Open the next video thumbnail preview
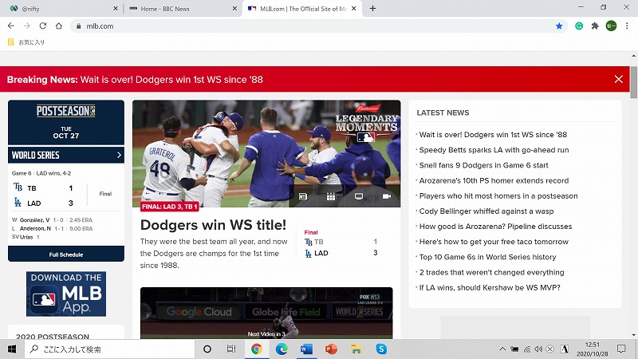The image size is (638, 359). pyautogui.click(x=266, y=313)
